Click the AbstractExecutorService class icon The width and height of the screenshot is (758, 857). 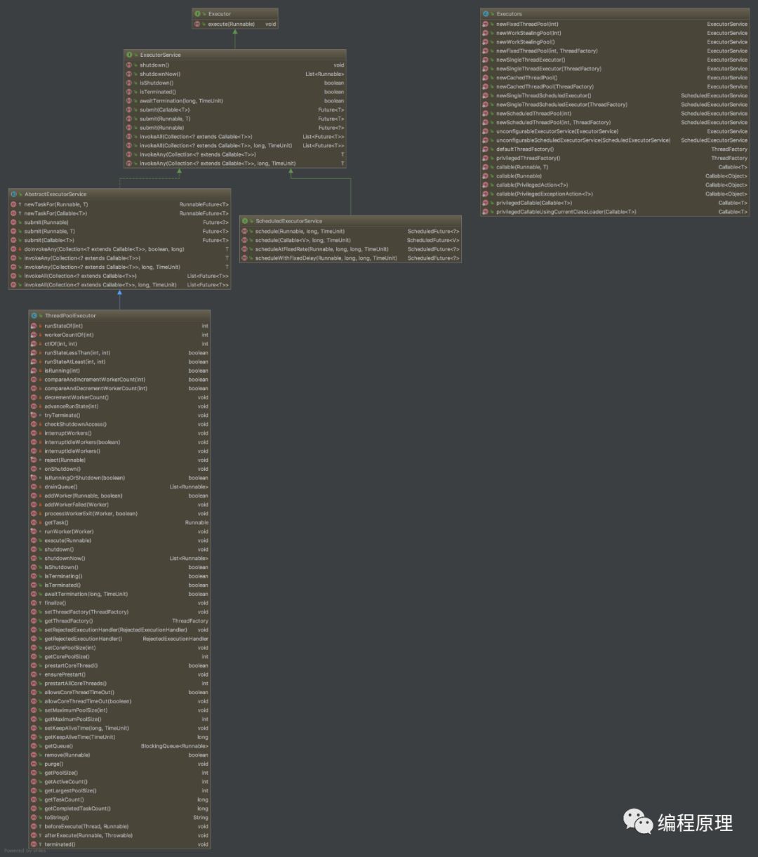[x=14, y=194]
